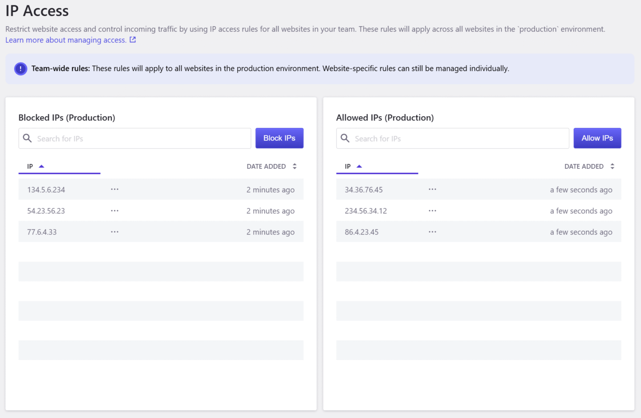Open the actions menu for IP 54.23.56.23

point(114,210)
